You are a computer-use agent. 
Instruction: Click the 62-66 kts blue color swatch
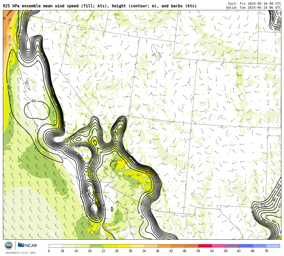pyautogui.click(x=246, y=246)
